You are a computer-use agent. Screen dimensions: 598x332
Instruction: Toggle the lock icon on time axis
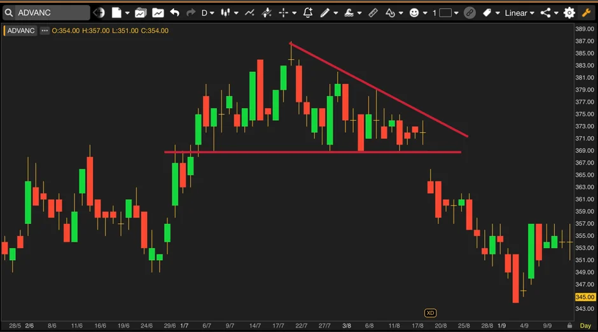569,326
